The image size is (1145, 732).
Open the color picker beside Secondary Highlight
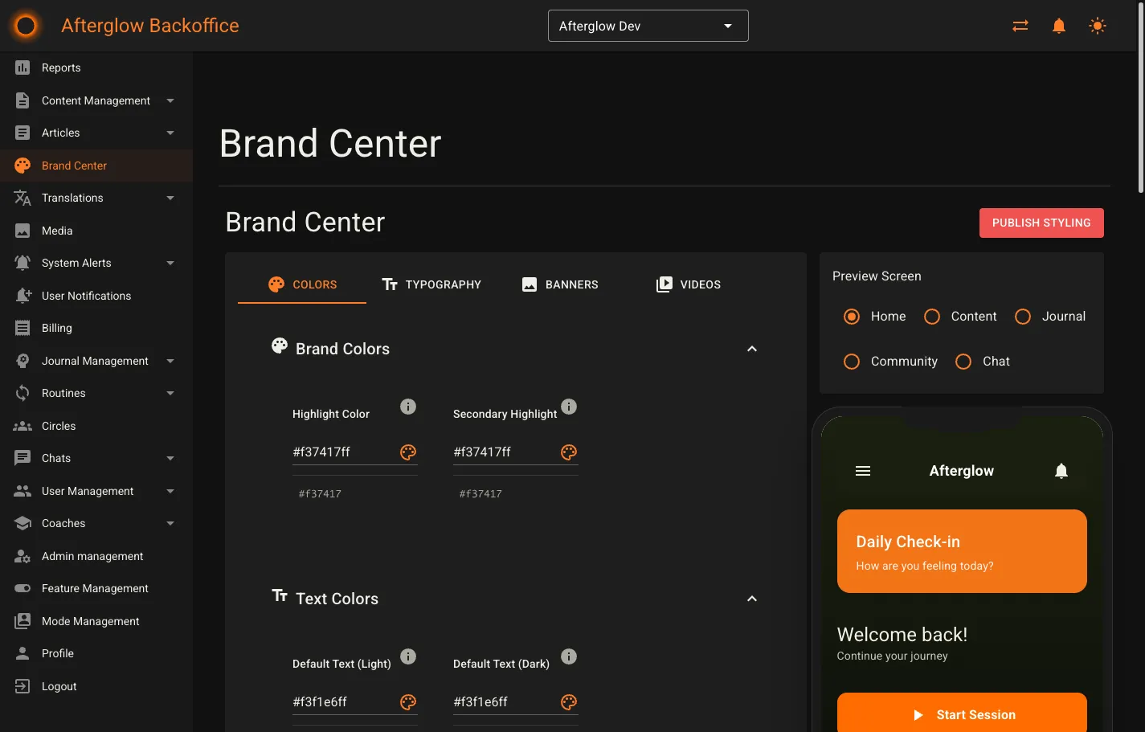click(x=569, y=452)
